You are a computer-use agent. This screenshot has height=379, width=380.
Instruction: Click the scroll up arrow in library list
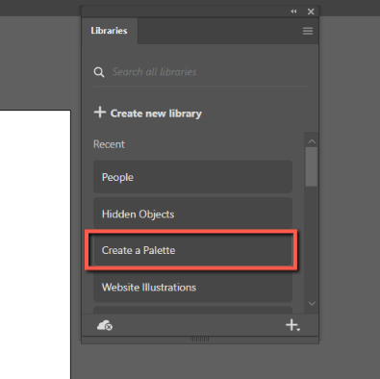(x=312, y=141)
